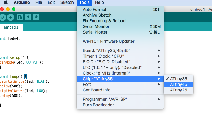This screenshot has width=212, height=131.
Task: Select Archive Sketch
Action: click(120, 15)
